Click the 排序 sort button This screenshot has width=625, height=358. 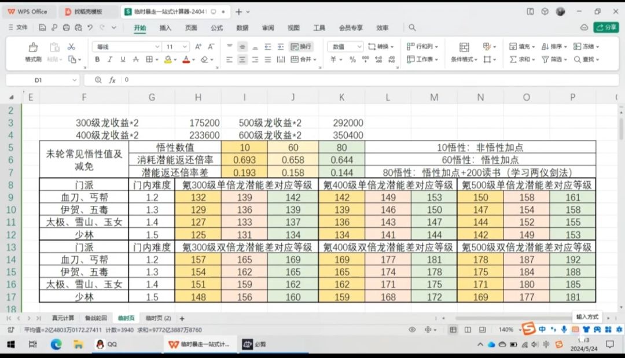[554, 47]
